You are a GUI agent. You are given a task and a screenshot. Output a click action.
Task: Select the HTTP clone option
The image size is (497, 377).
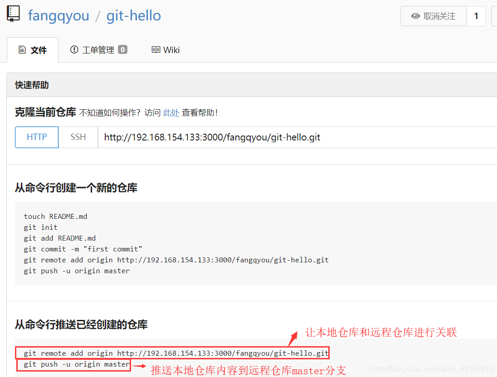(x=37, y=137)
